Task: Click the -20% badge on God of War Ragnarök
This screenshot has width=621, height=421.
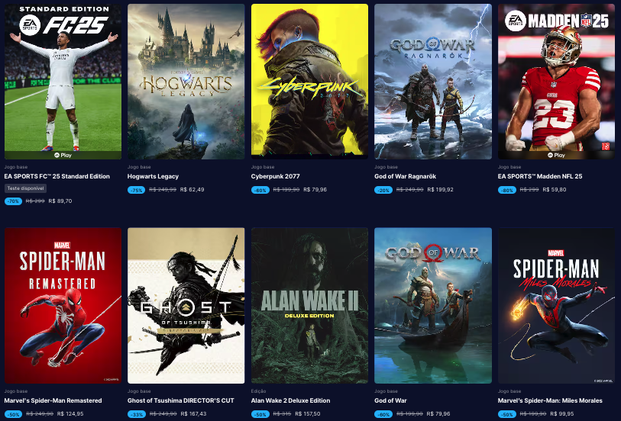Action: [383, 190]
